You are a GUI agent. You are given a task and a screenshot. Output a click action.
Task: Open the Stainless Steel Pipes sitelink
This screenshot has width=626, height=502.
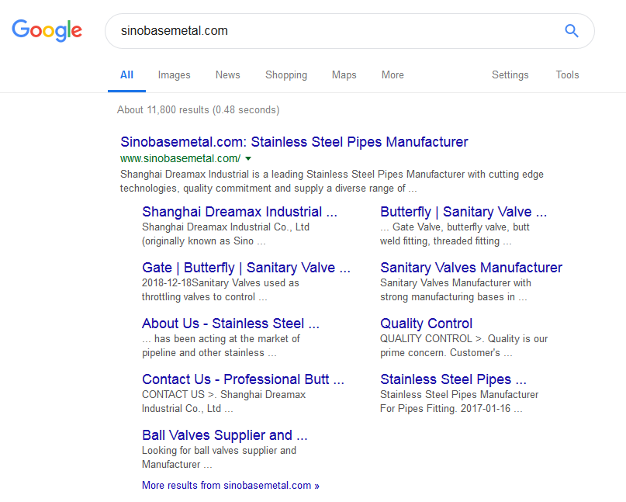[453, 379]
